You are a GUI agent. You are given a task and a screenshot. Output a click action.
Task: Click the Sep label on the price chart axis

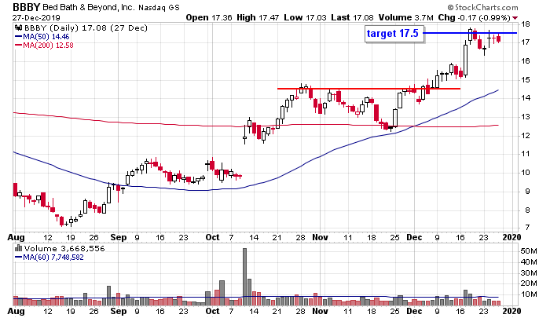pos(118,237)
